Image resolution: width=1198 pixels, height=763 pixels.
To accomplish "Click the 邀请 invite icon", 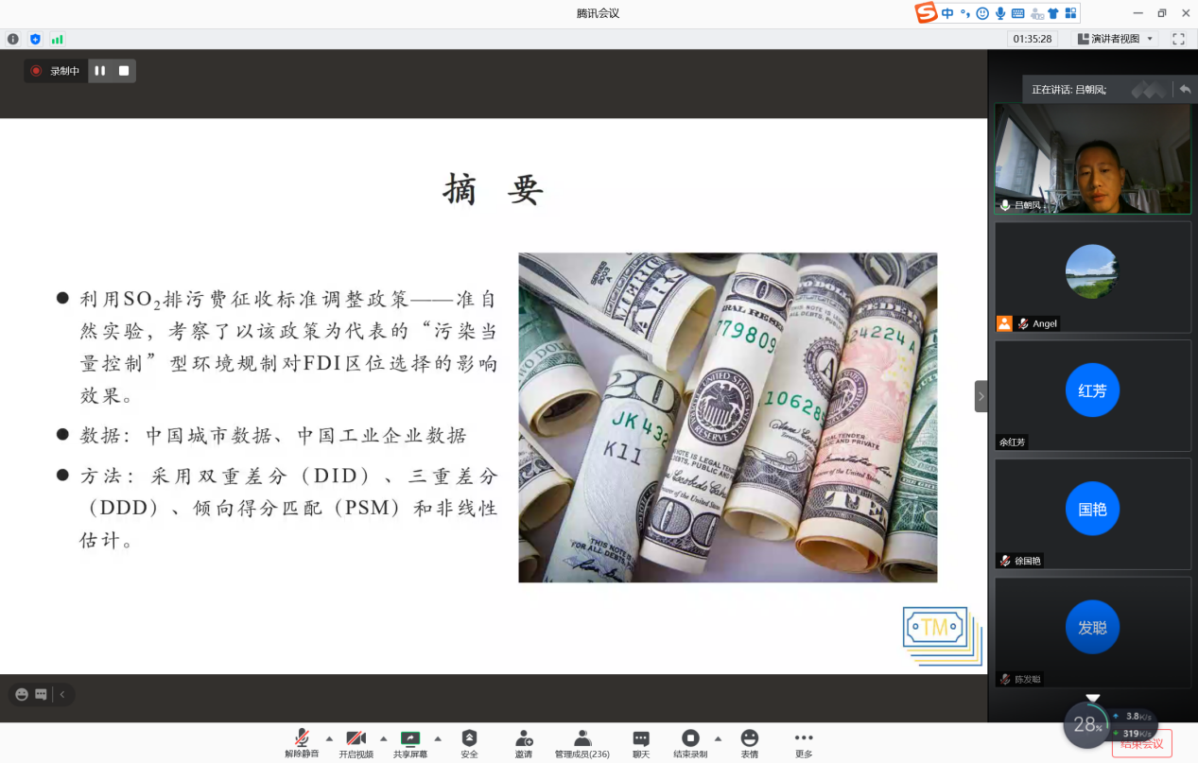I will [523, 743].
